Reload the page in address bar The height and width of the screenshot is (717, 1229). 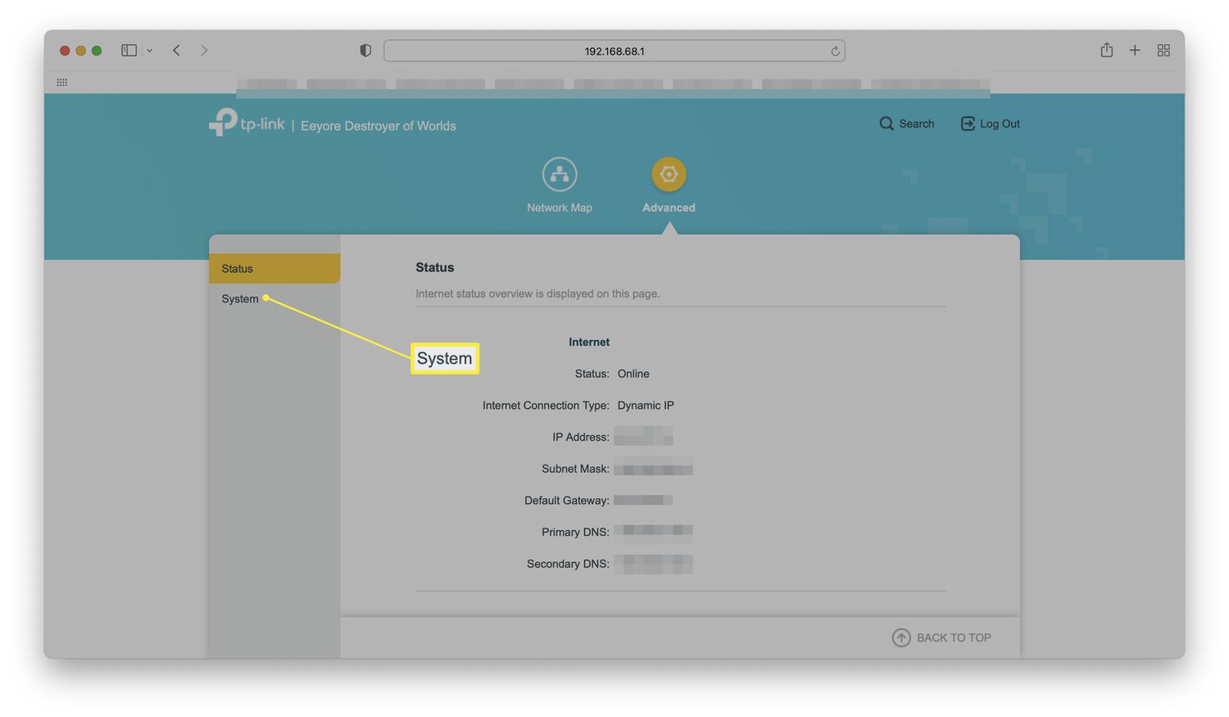click(835, 51)
